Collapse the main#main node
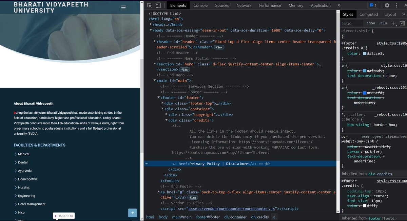Screen dimensions: 407x221 (x=155, y=81)
